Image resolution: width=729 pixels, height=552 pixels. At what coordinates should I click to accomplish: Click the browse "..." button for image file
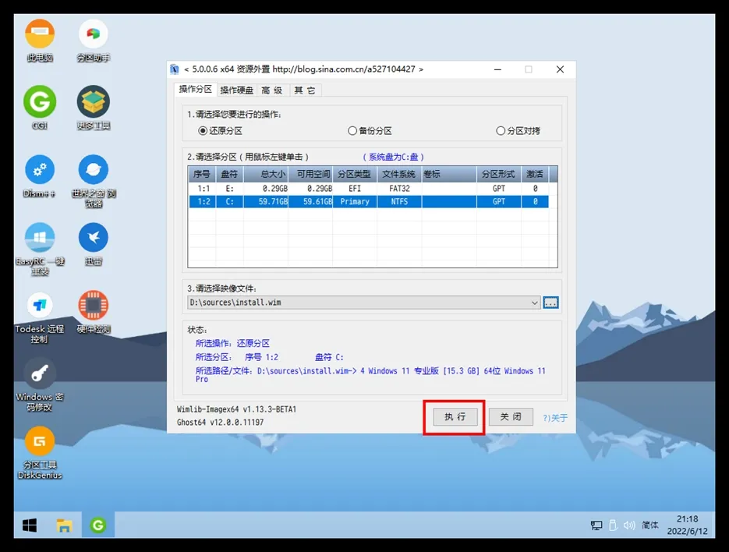(x=551, y=303)
